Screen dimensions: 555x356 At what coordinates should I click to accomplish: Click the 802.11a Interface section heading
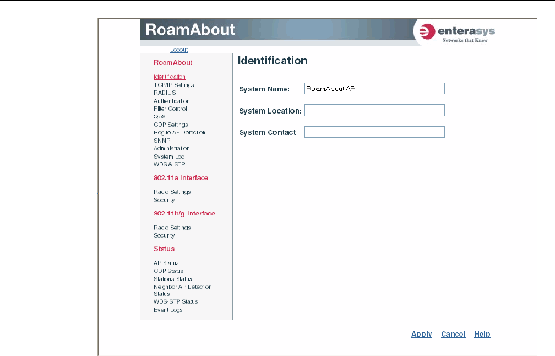(x=181, y=178)
